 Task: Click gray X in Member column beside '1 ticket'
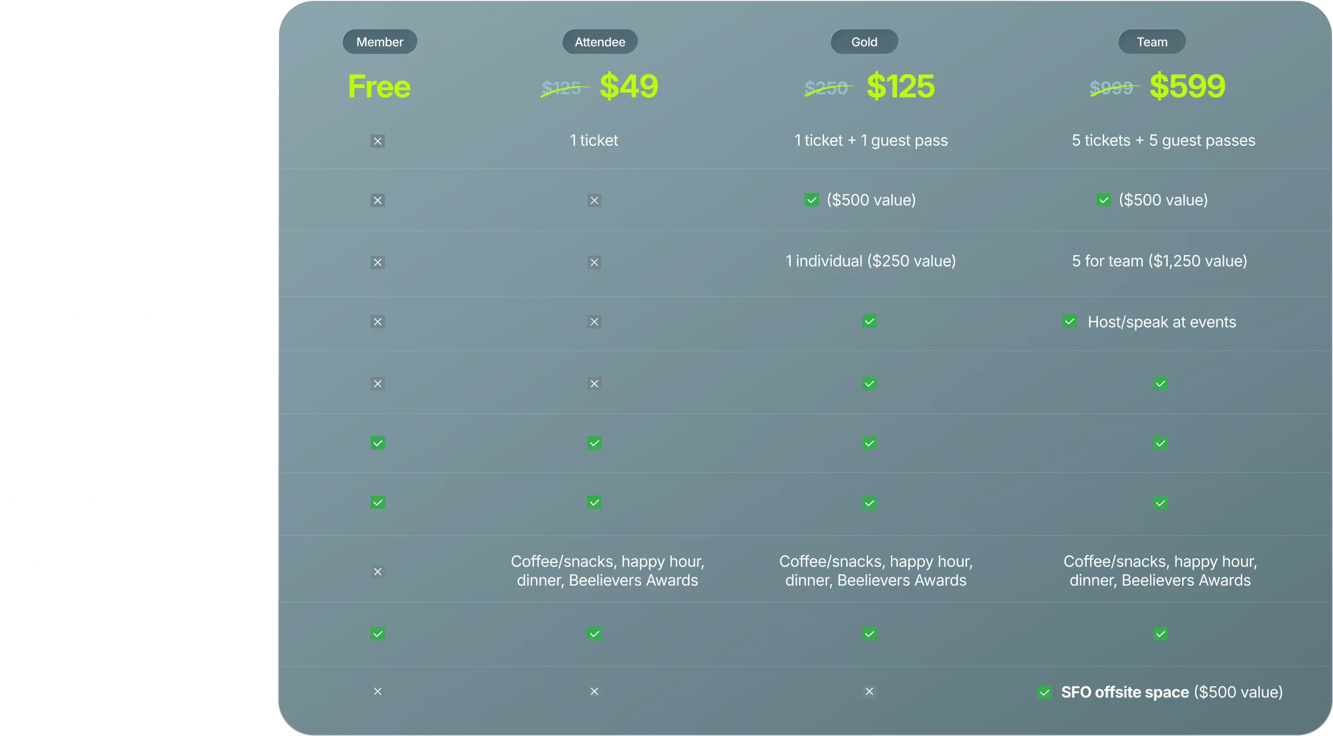378,141
